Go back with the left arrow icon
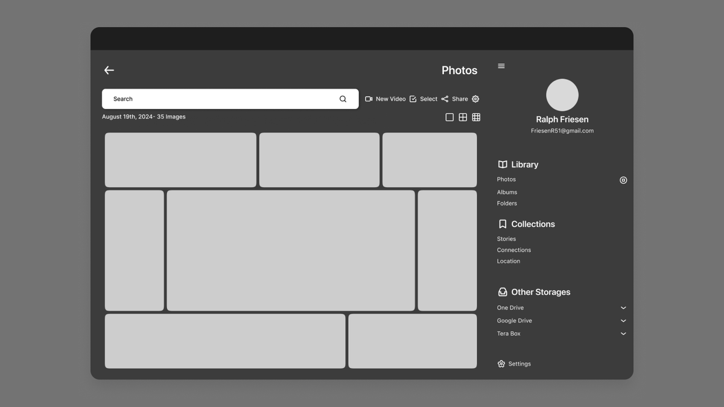724x407 pixels. (109, 70)
